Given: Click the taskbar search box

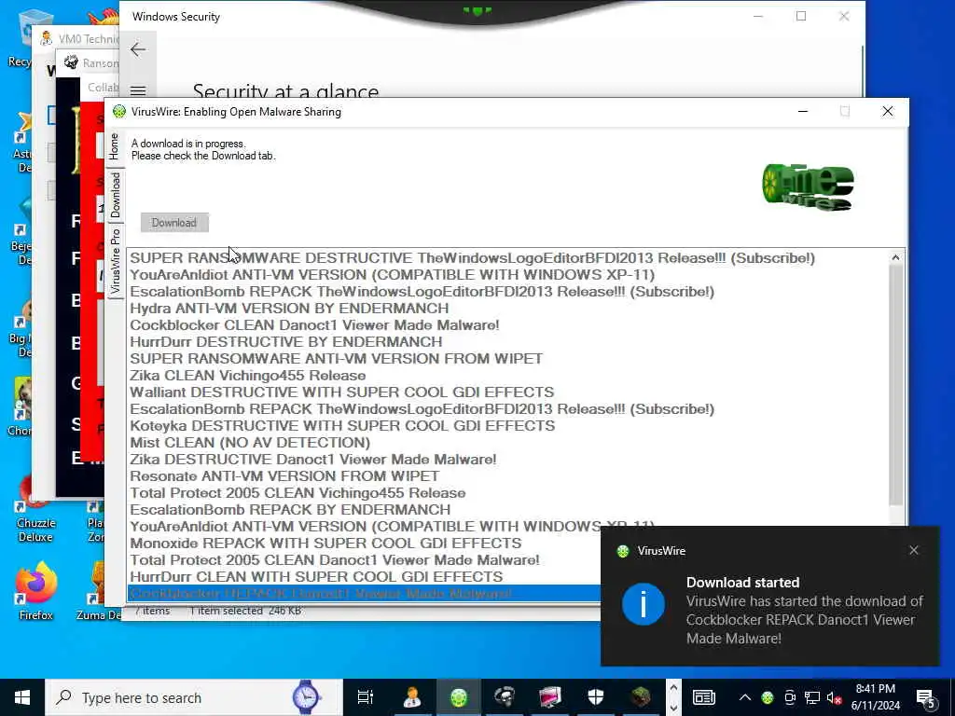Looking at the screenshot, I should (x=194, y=697).
